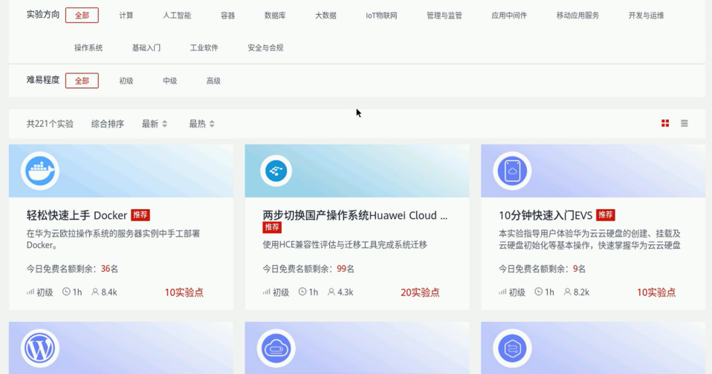Viewport: 712px width, 374px height.
Task: Click the WordPress logo icon
Action: 40,348
